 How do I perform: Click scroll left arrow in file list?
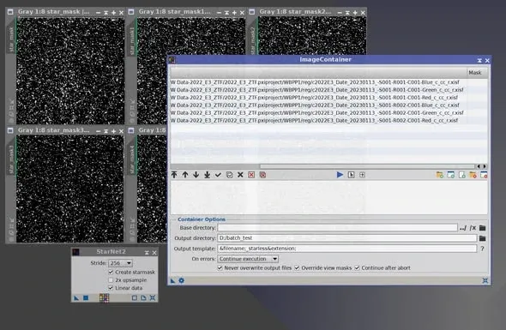(479, 166)
